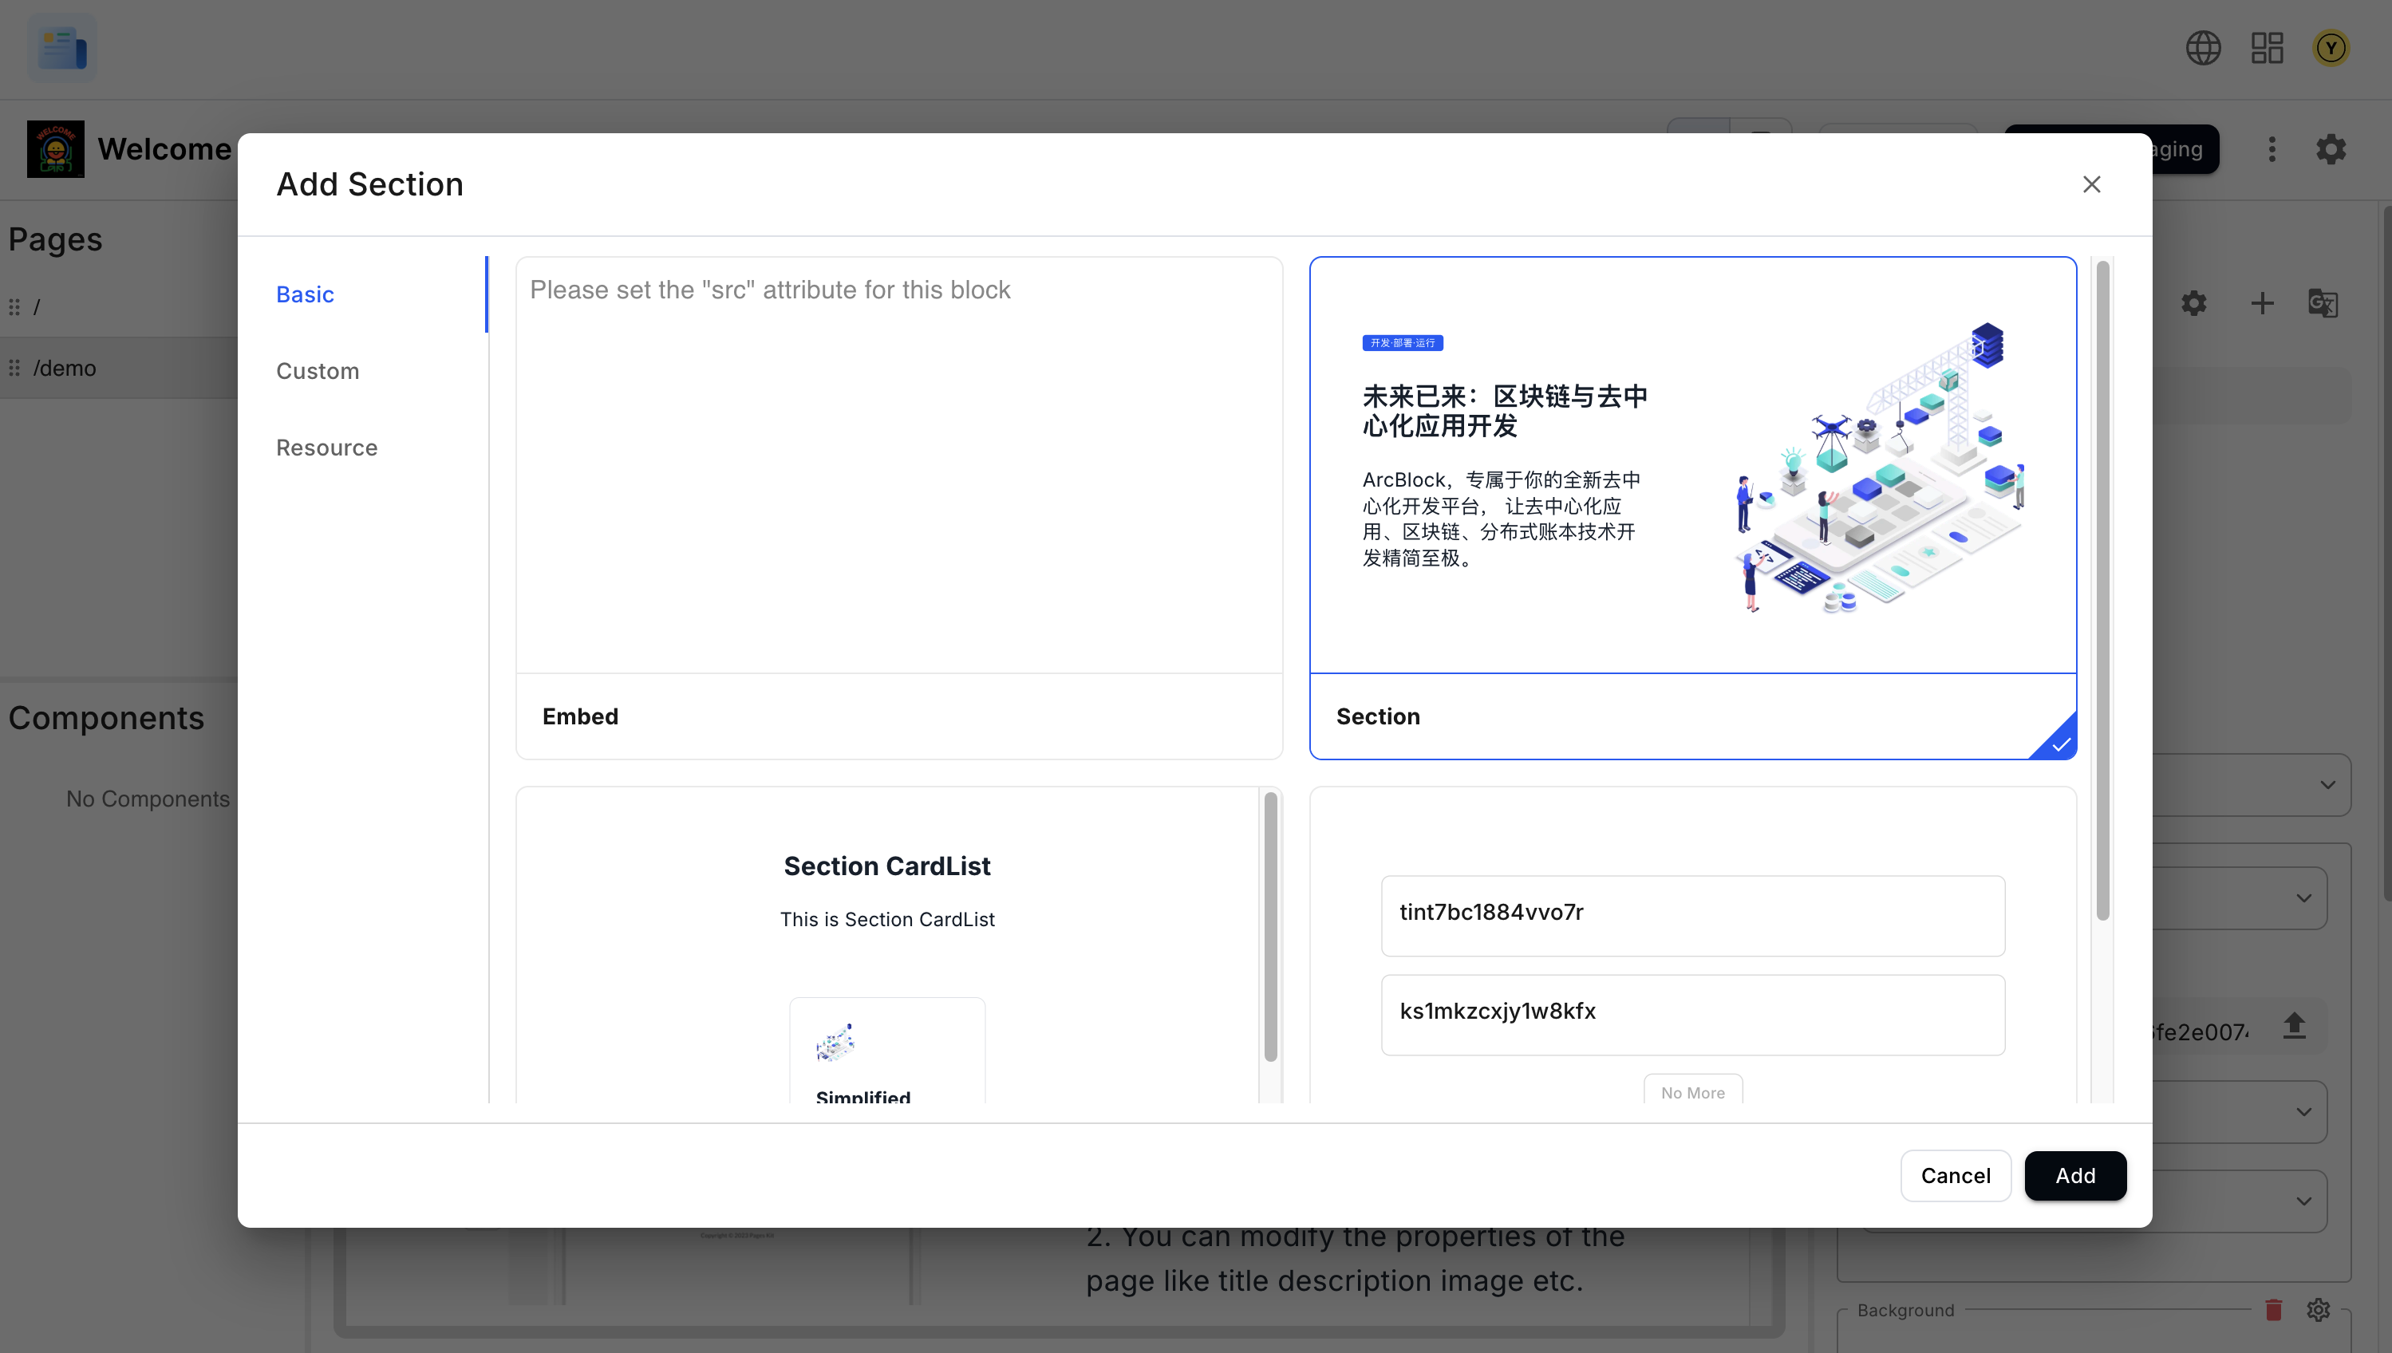Switch to the Resource tab

tap(326, 447)
